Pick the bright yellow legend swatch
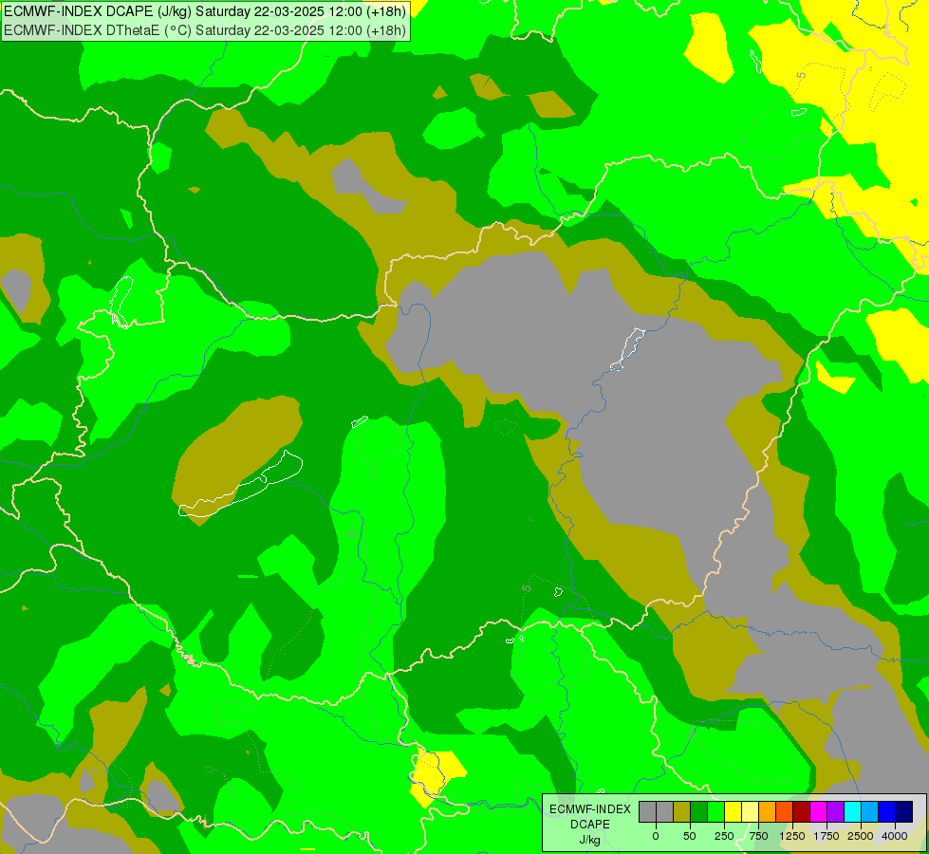The image size is (929, 854). [x=733, y=811]
